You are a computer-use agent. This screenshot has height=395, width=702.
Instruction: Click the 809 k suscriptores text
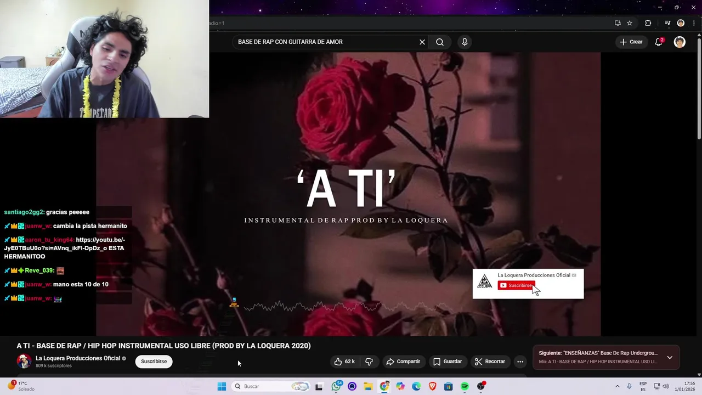(54, 366)
